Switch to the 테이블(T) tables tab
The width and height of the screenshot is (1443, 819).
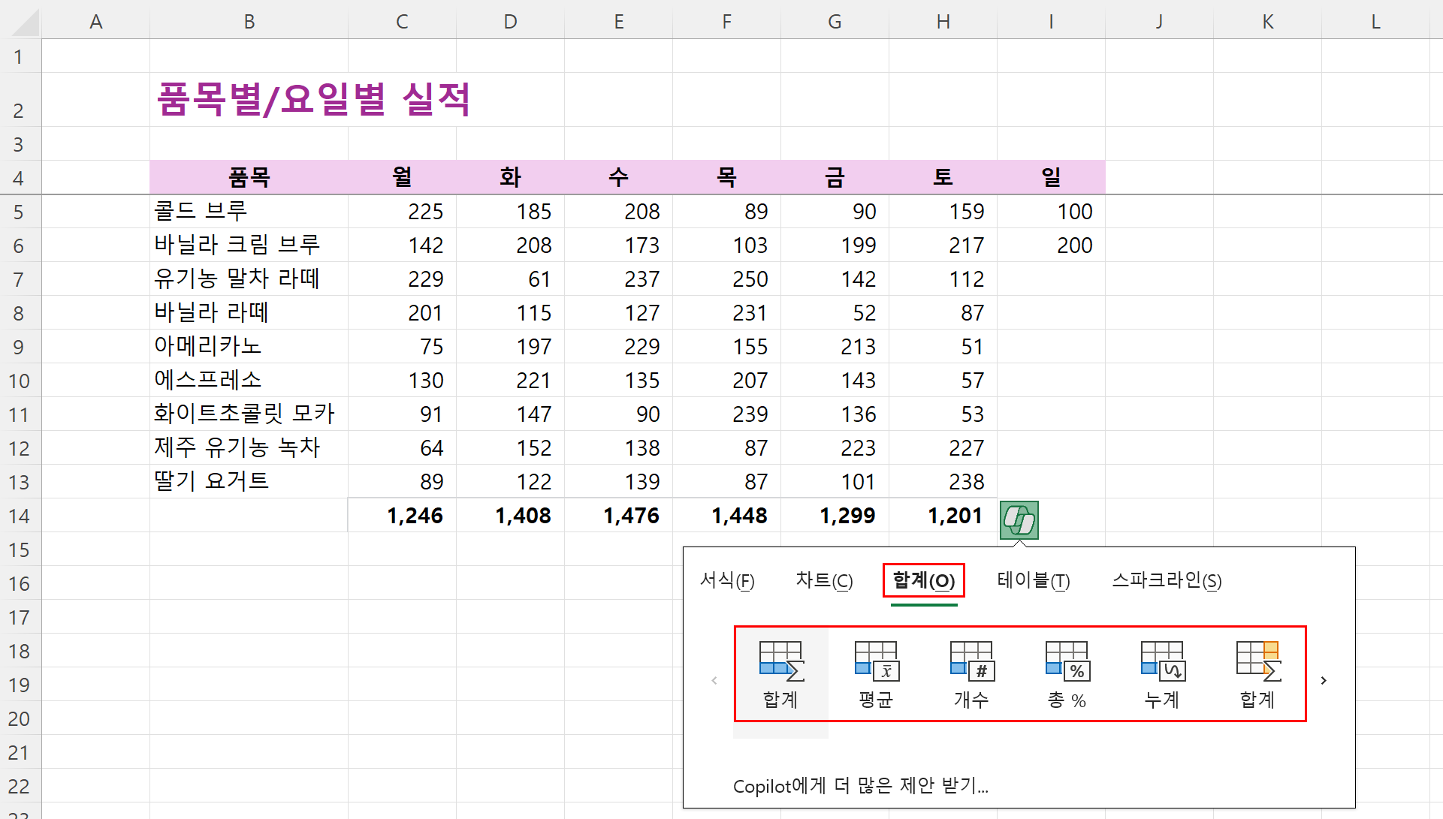(x=1033, y=580)
